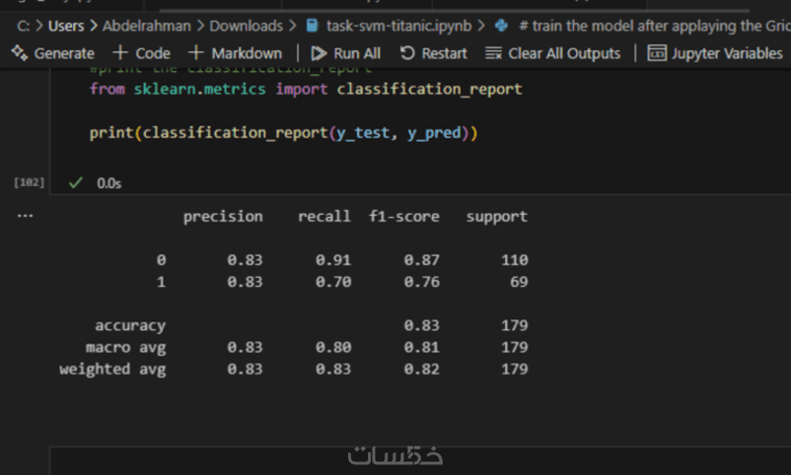Click the [102] execution count label
The height and width of the screenshot is (475, 791).
click(30, 183)
